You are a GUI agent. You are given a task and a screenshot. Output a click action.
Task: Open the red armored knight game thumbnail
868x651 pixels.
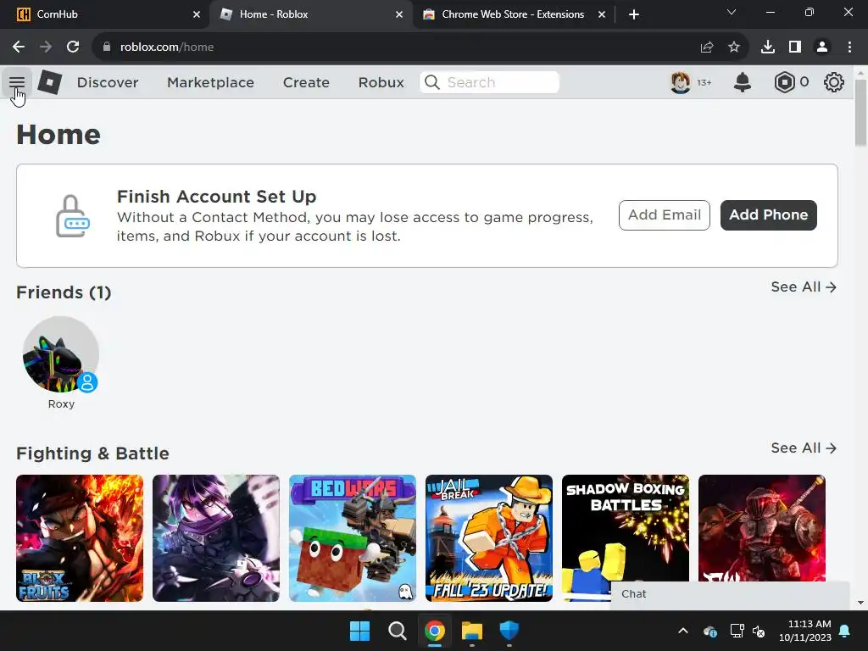coord(762,527)
